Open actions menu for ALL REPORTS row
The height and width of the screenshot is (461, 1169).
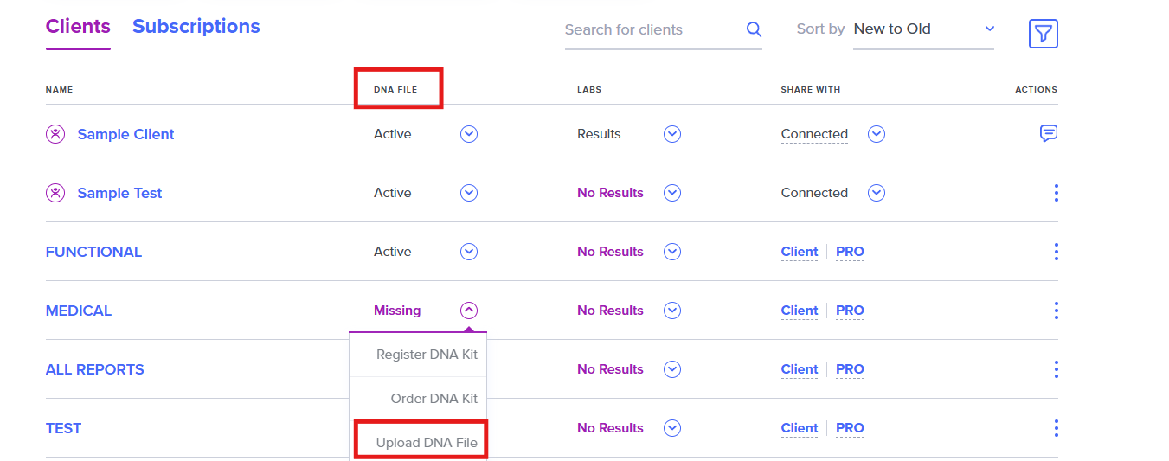1056,369
